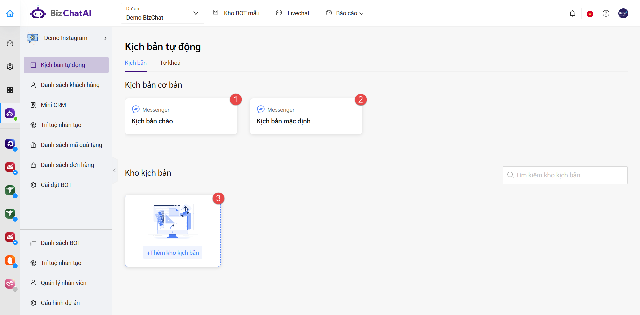Select the purple BizChat bot app icon
This screenshot has height=315, width=640.
[x=10, y=114]
